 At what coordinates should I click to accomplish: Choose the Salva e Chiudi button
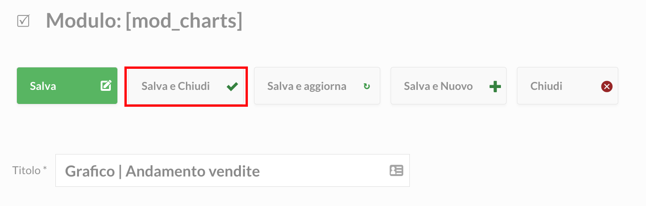click(x=186, y=86)
